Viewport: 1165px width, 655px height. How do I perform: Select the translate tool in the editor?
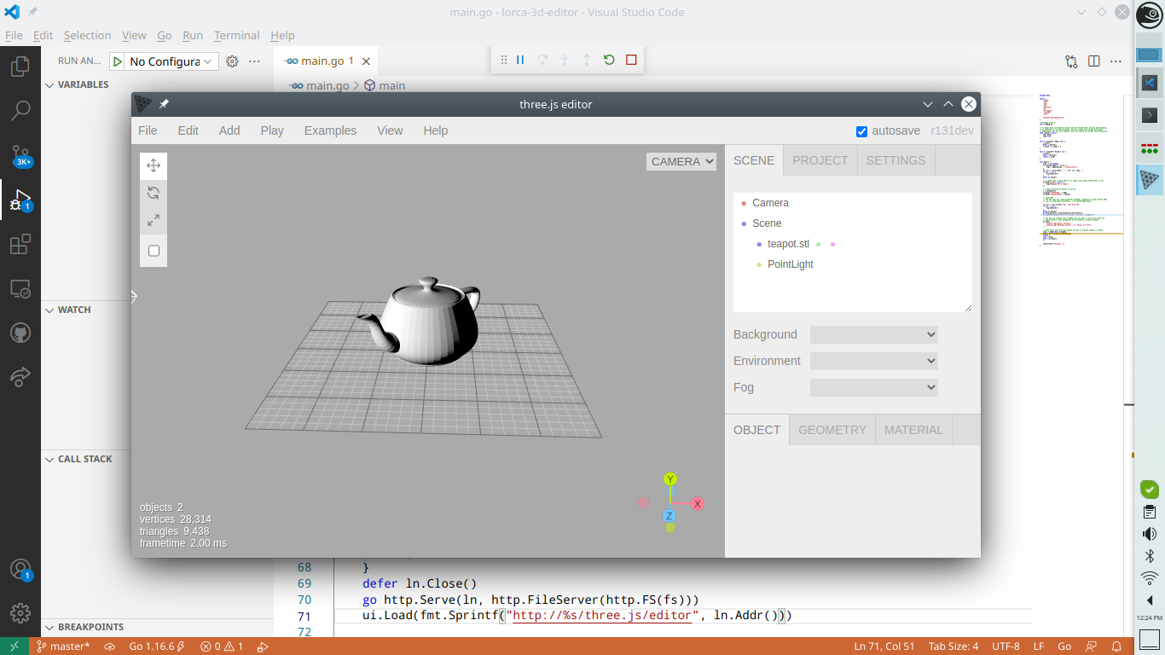pos(154,165)
